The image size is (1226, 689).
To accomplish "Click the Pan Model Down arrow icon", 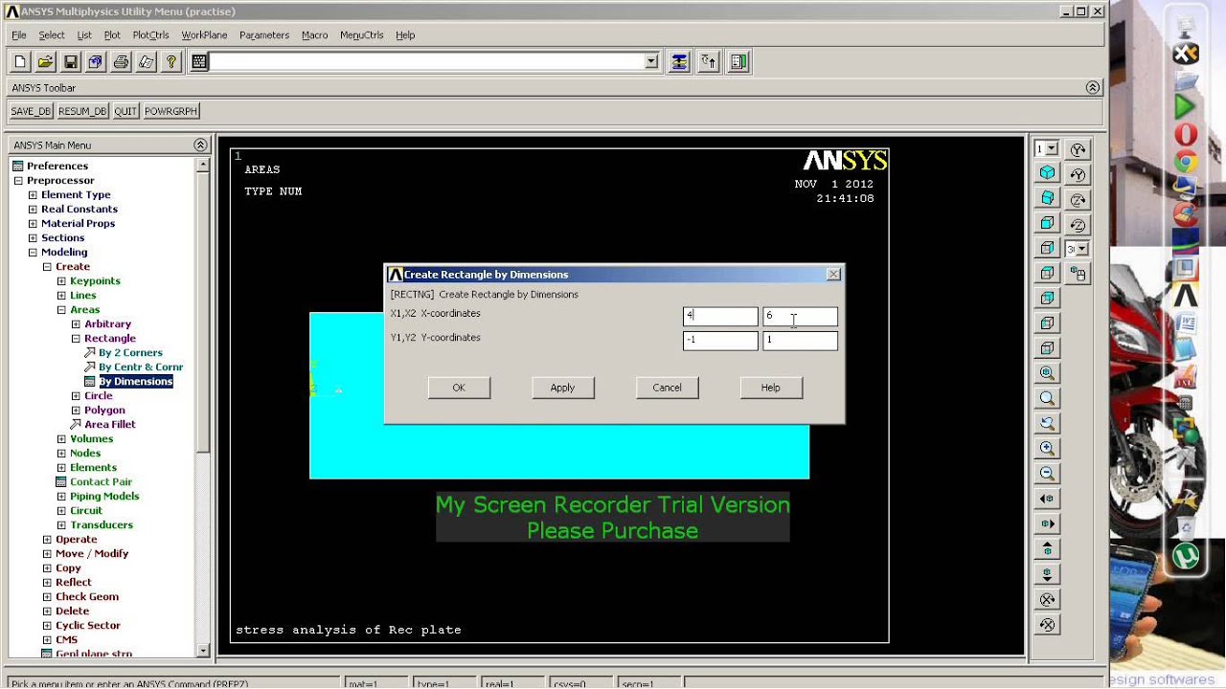I will point(1047,574).
